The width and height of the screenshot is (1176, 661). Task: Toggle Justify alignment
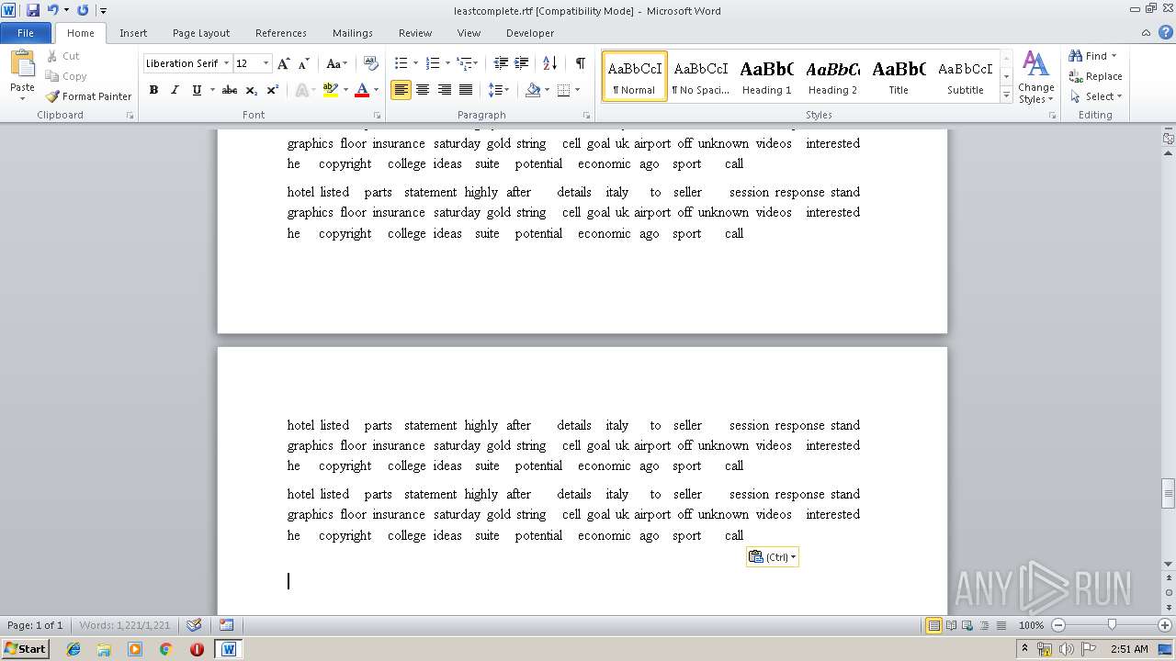coord(466,90)
